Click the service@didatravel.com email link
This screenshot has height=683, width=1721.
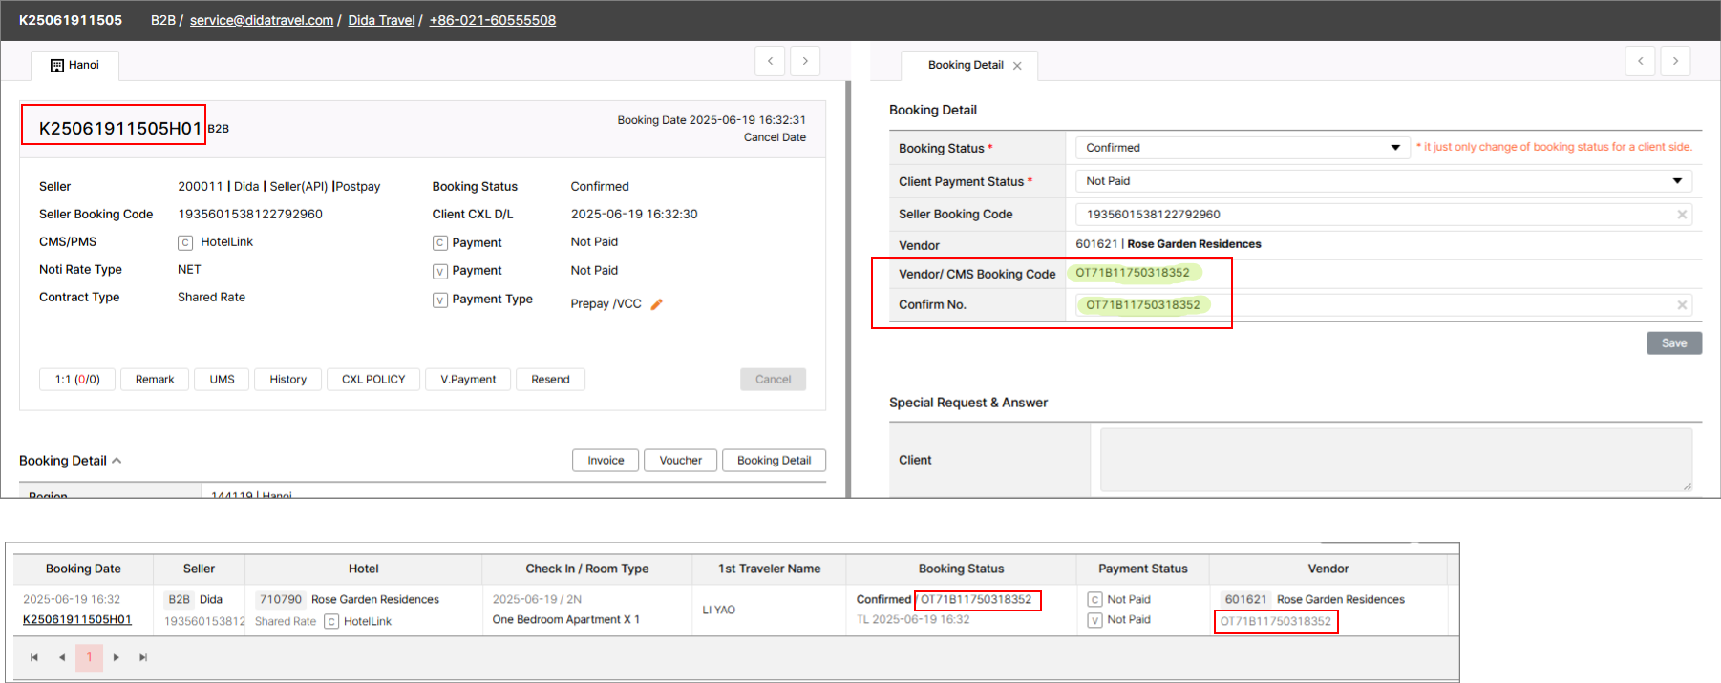tap(261, 20)
